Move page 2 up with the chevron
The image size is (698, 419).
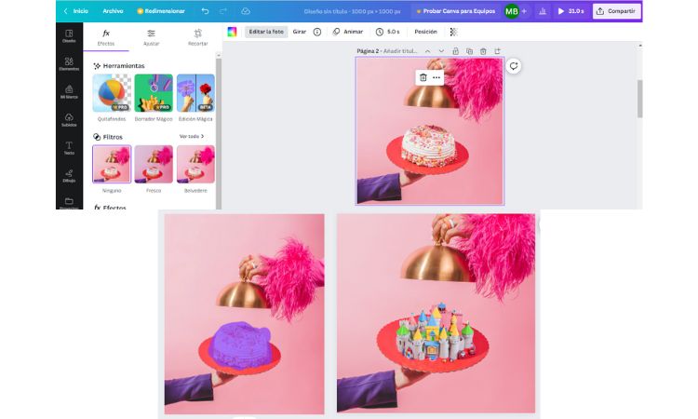427,51
